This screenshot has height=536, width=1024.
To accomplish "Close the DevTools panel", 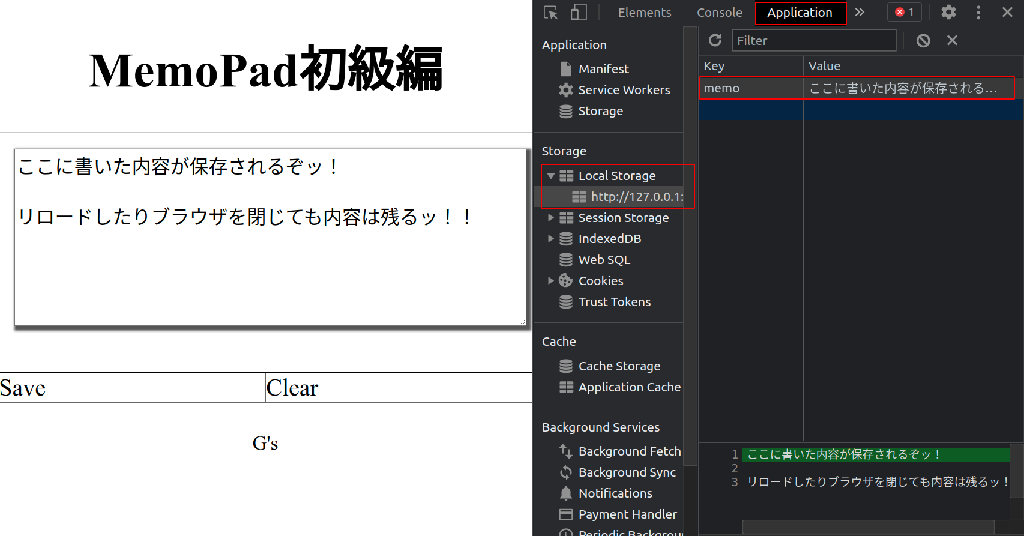I will pos(1007,13).
